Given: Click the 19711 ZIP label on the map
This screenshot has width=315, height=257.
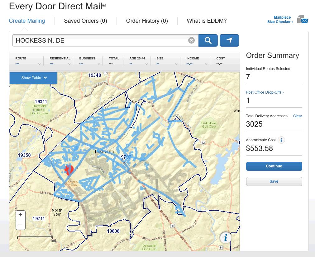Looking at the screenshot, I should (39, 219).
